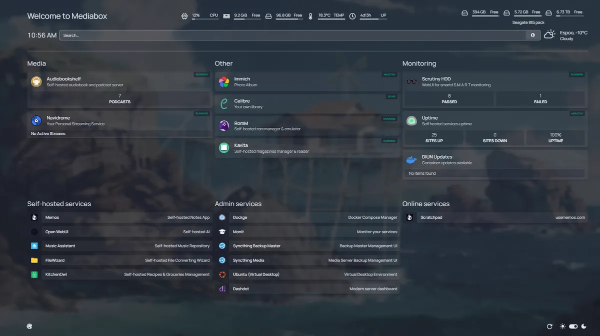Click the Immich colorful pinwheel icon

click(224, 82)
